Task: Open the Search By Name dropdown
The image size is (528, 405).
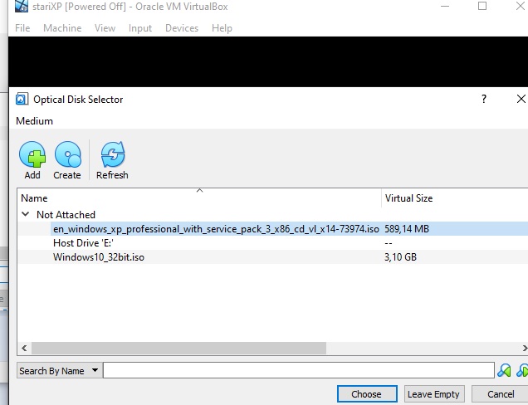Action: pyautogui.click(x=59, y=371)
